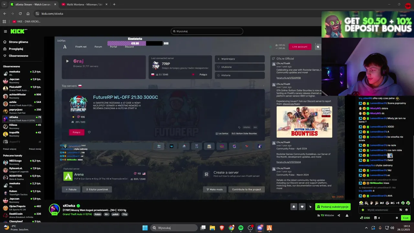Open the Kick sidebar hamburger menu
414x233 pixels.
(x=5, y=31)
